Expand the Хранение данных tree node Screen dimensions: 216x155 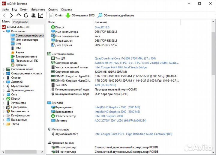(4, 90)
